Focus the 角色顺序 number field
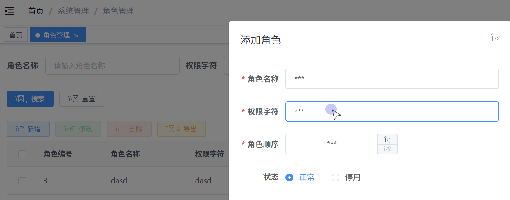The width and height of the screenshot is (510, 200). (x=332, y=144)
